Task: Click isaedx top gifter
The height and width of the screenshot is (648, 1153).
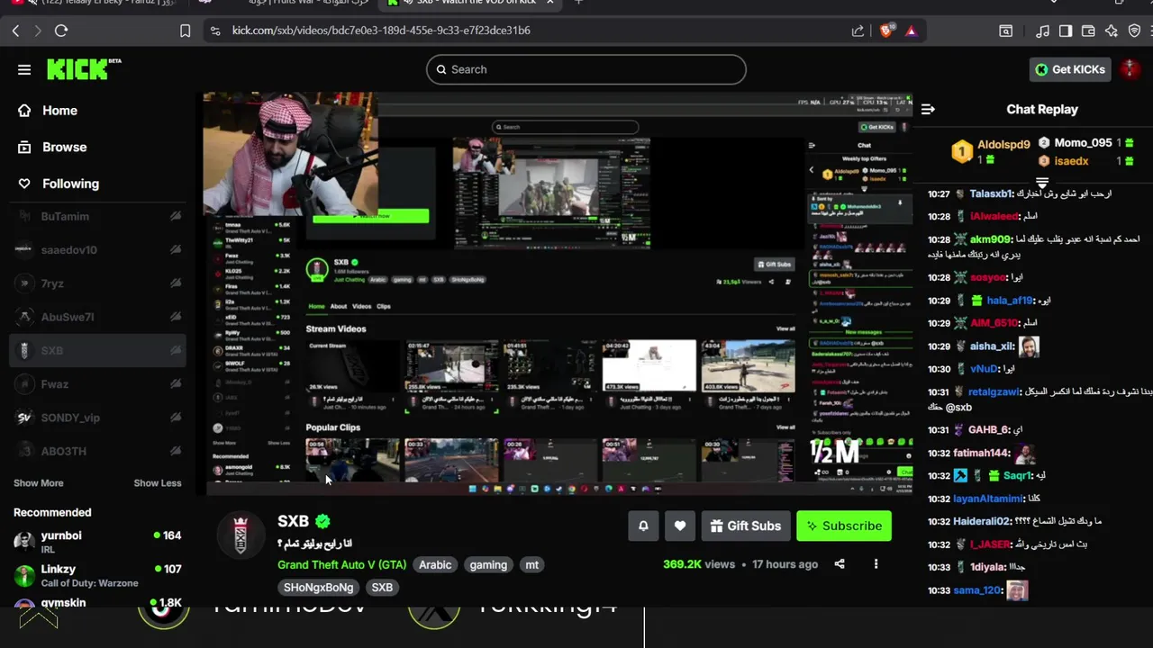Action: (1071, 161)
